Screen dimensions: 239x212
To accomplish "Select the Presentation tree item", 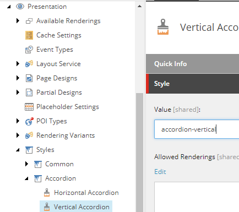I will click(x=47, y=7).
